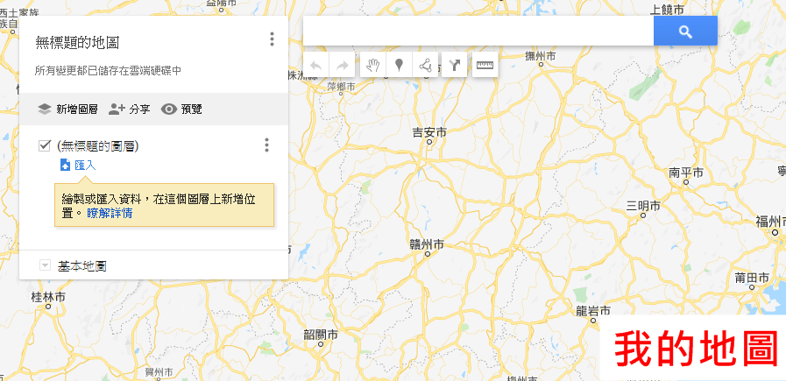The image size is (786, 381).
Task: Open the layer options three-dot menu
Action: click(266, 145)
